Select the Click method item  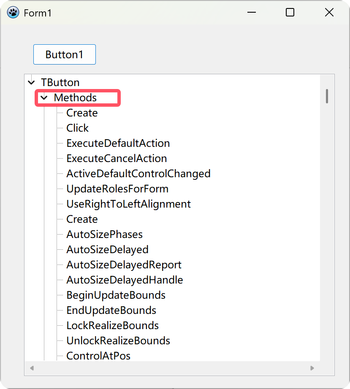coord(77,128)
